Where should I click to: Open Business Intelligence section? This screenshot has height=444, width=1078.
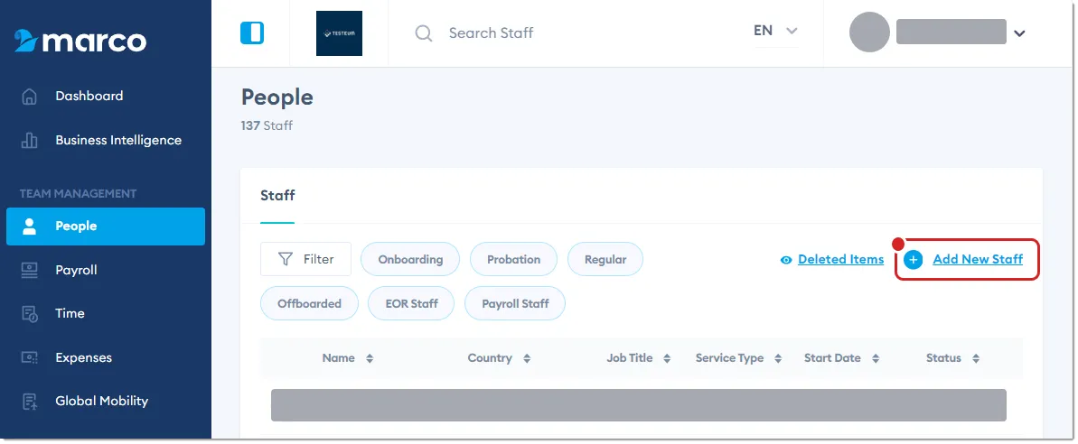(118, 140)
